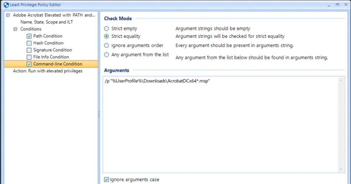
Task: Collapse the Adobe Acrobat Elevated policy node
Action: point(8,15)
